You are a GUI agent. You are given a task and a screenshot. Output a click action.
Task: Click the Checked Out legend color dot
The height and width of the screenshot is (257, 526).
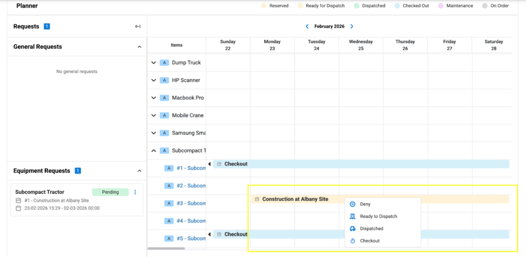(x=398, y=6)
